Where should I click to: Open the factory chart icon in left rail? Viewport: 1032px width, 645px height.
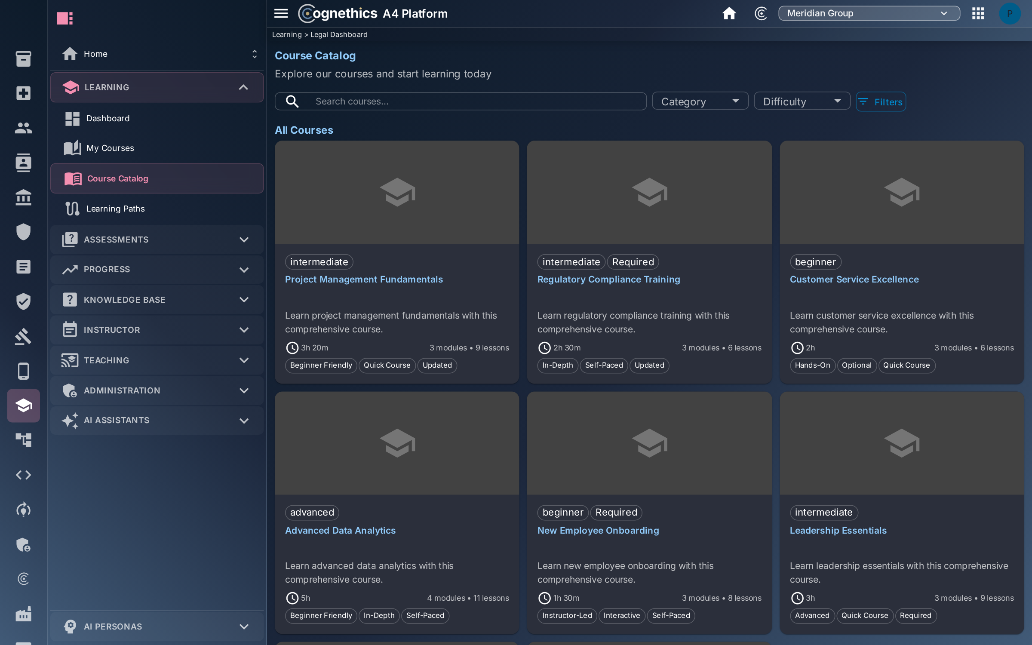click(x=23, y=614)
